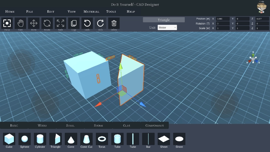
Task: Edit the Rotation Y input field
Action: [x=243, y=23]
